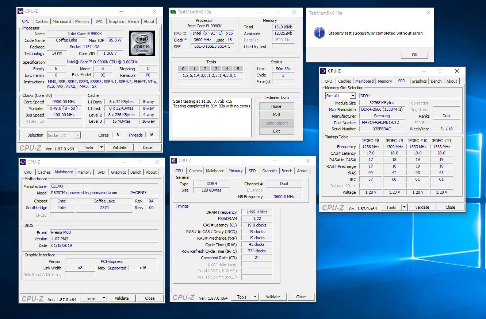The width and height of the screenshot is (486, 319).
Task: Click CPU-Z titlebar icon in Memory window
Action: coord(174,161)
